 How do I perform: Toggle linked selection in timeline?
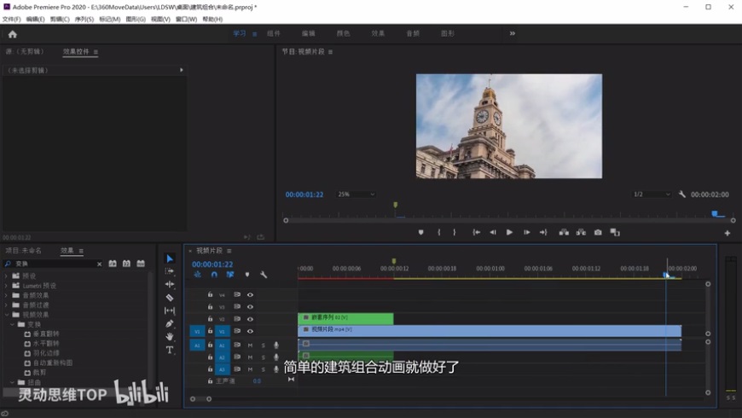230,275
